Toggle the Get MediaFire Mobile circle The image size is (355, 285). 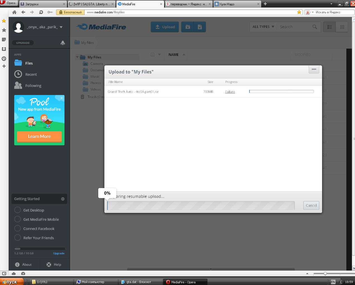pyautogui.click(x=18, y=219)
